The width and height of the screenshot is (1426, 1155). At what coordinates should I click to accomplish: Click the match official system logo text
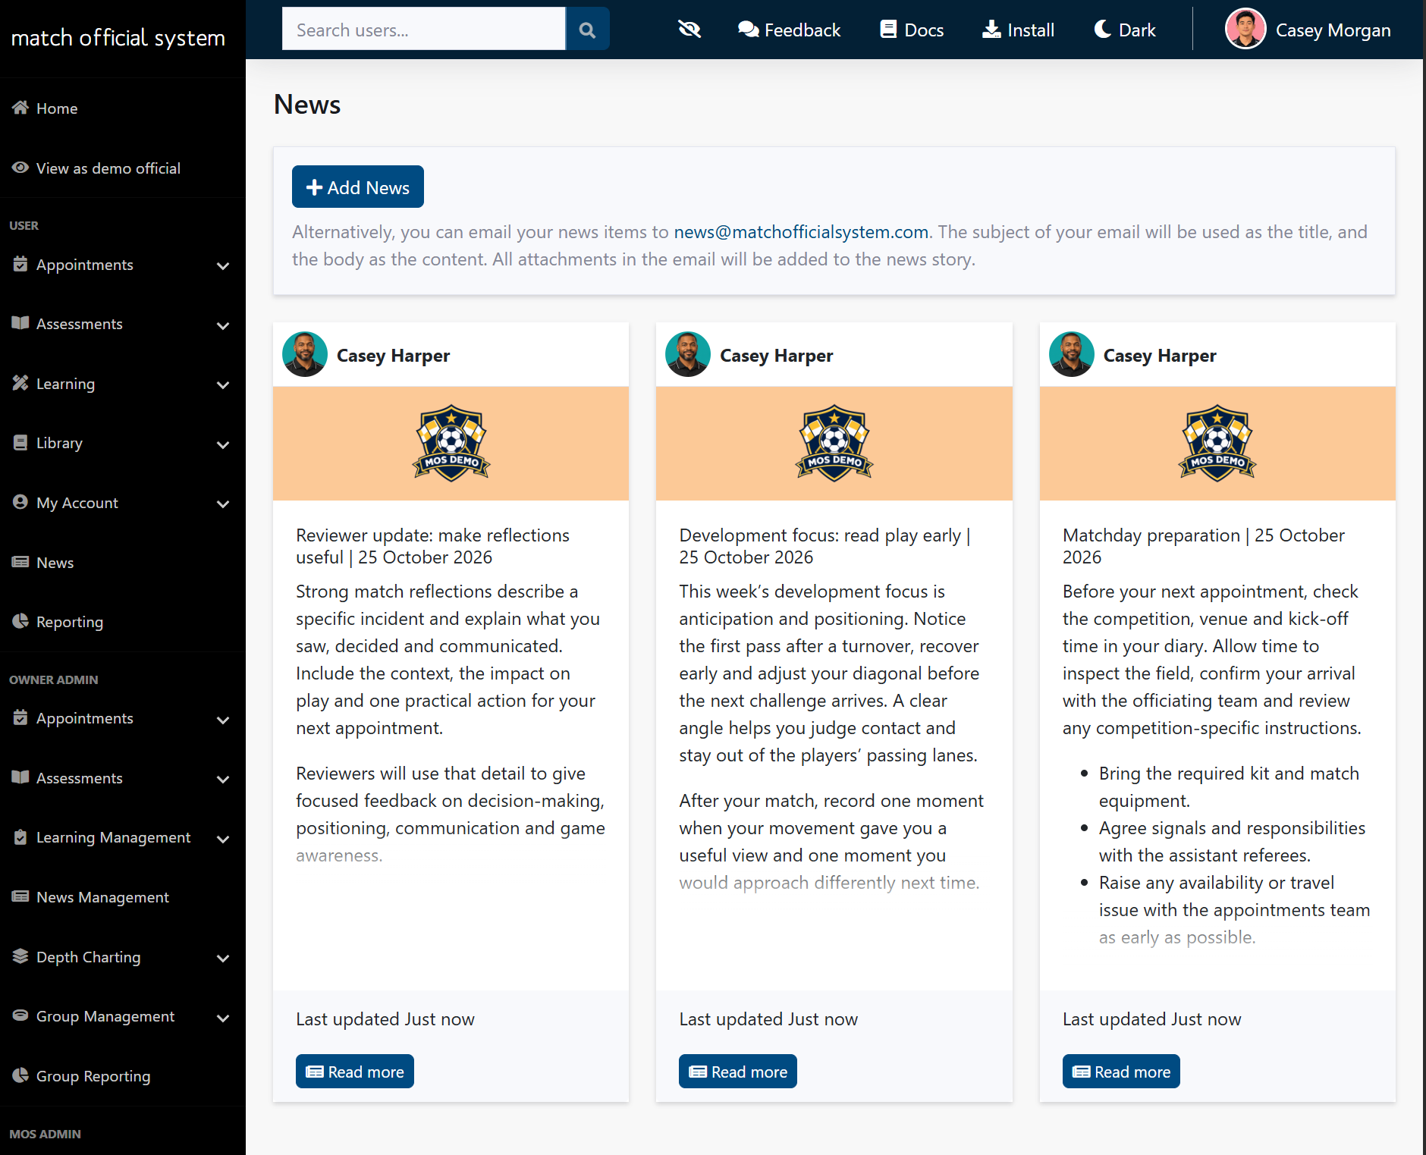point(118,38)
